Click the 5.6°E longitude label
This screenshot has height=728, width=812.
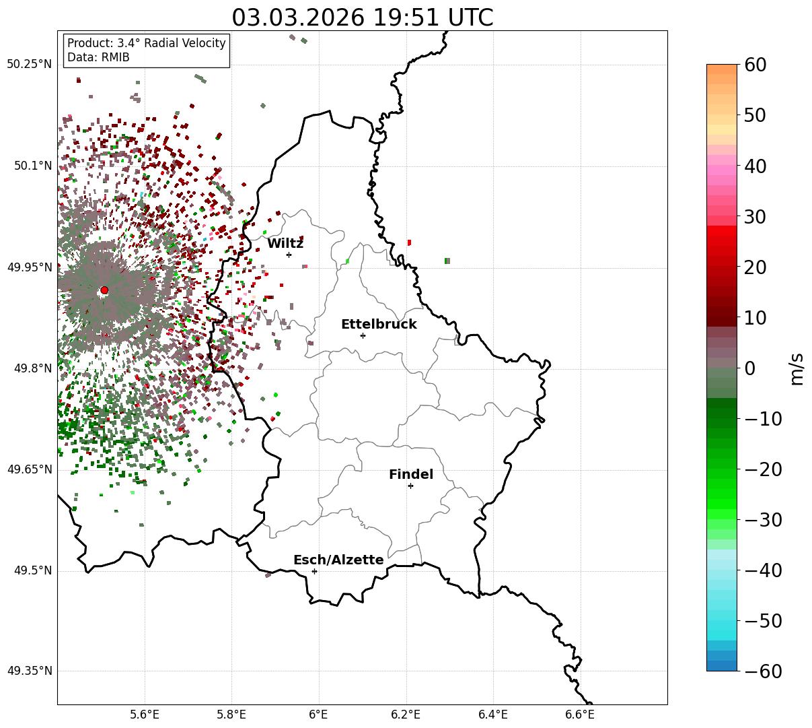point(145,715)
